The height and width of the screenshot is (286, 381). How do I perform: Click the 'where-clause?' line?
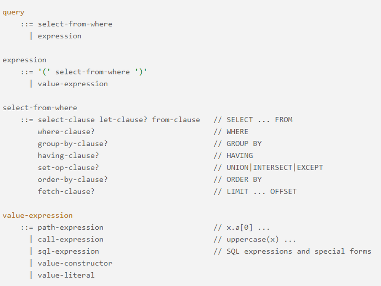tap(66, 132)
